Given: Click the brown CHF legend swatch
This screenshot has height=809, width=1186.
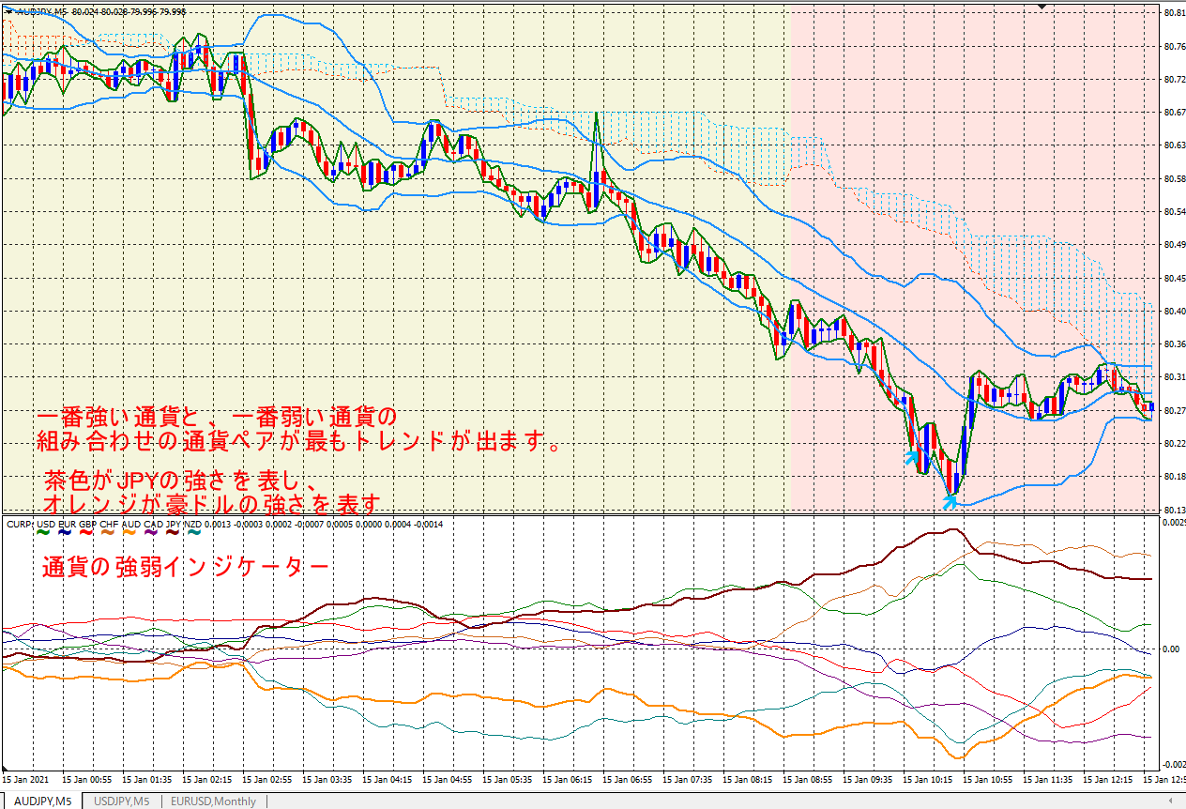Looking at the screenshot, I should pos(108,532).
